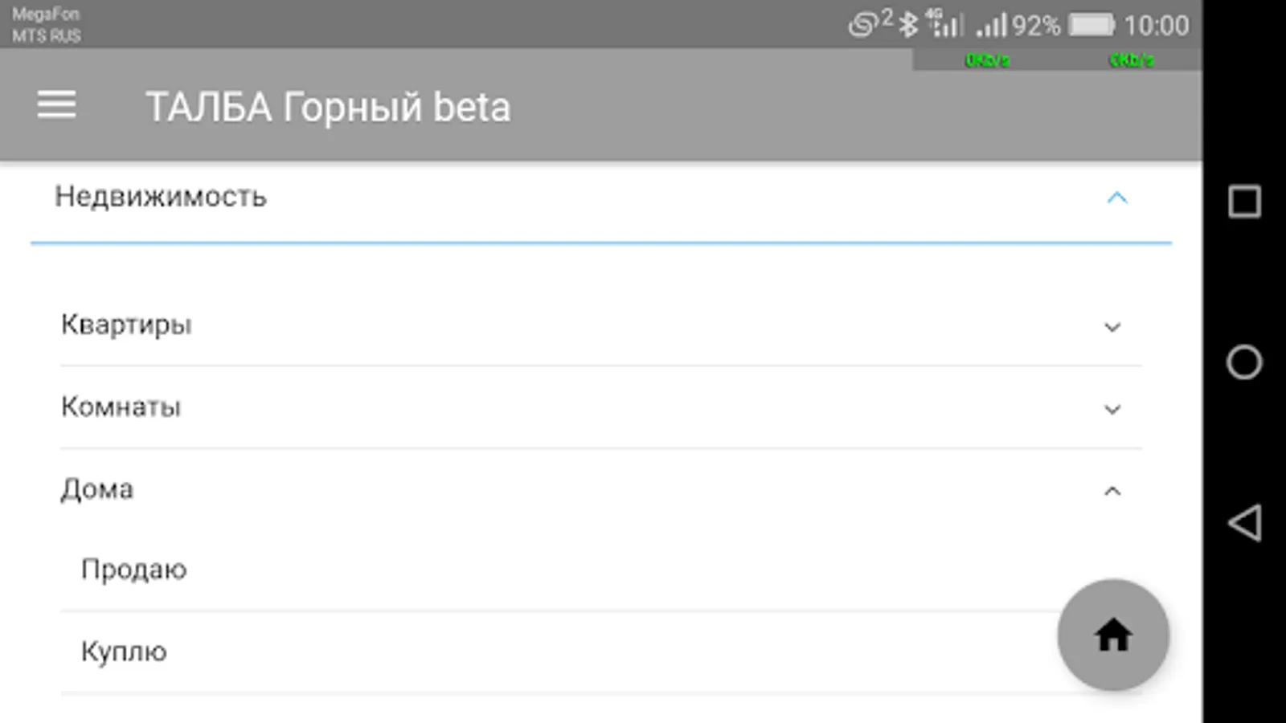
Task: Tap the ТАЛБА Горный beta title
Action: [328, 107]
